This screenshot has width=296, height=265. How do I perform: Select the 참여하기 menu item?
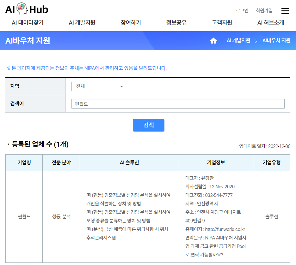click(131, 23)
